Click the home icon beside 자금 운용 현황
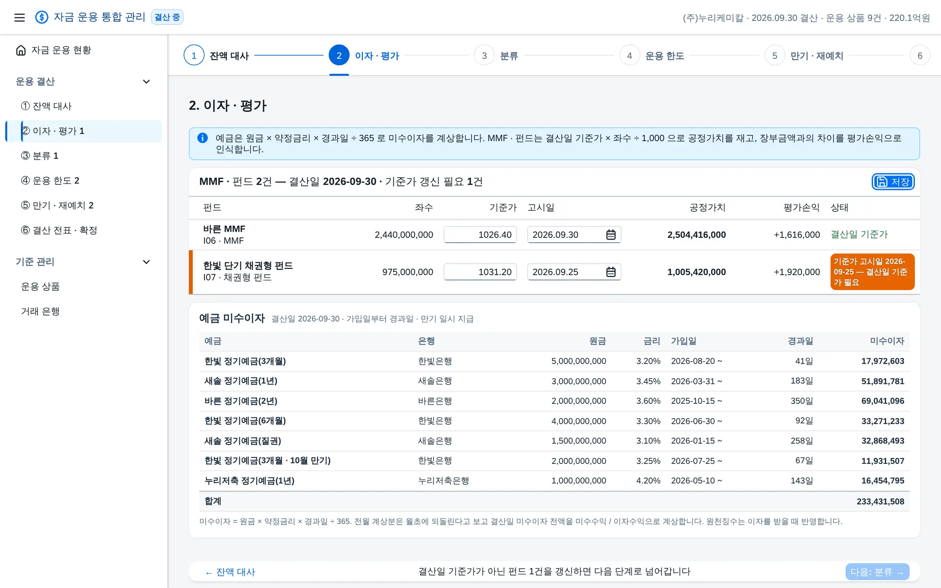 click(x=21, y=50)
